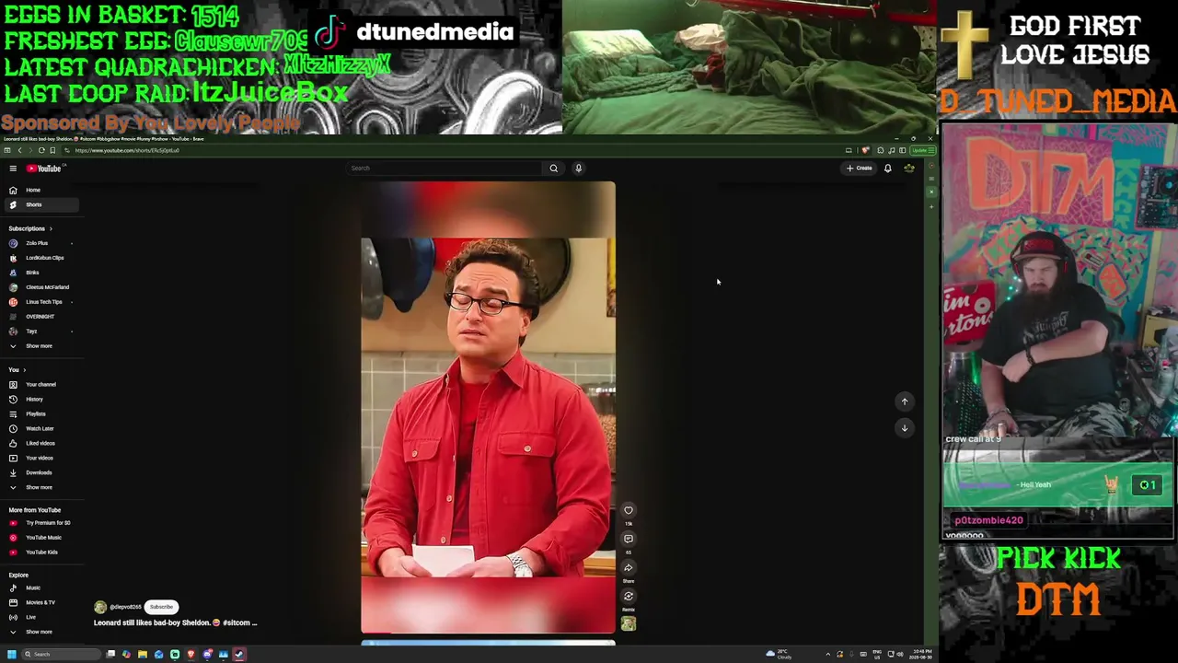Share the Short
The image size is (1178, 663).
point(629,567)
